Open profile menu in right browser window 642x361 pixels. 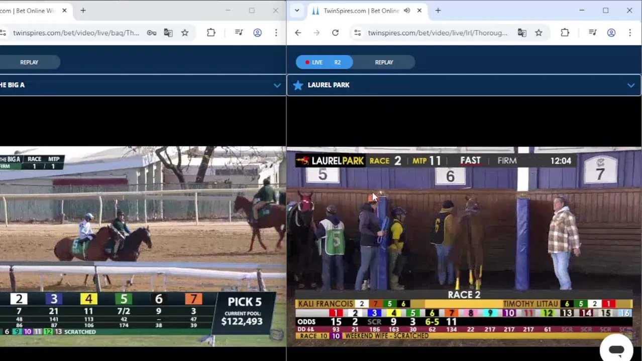point(611,33)
